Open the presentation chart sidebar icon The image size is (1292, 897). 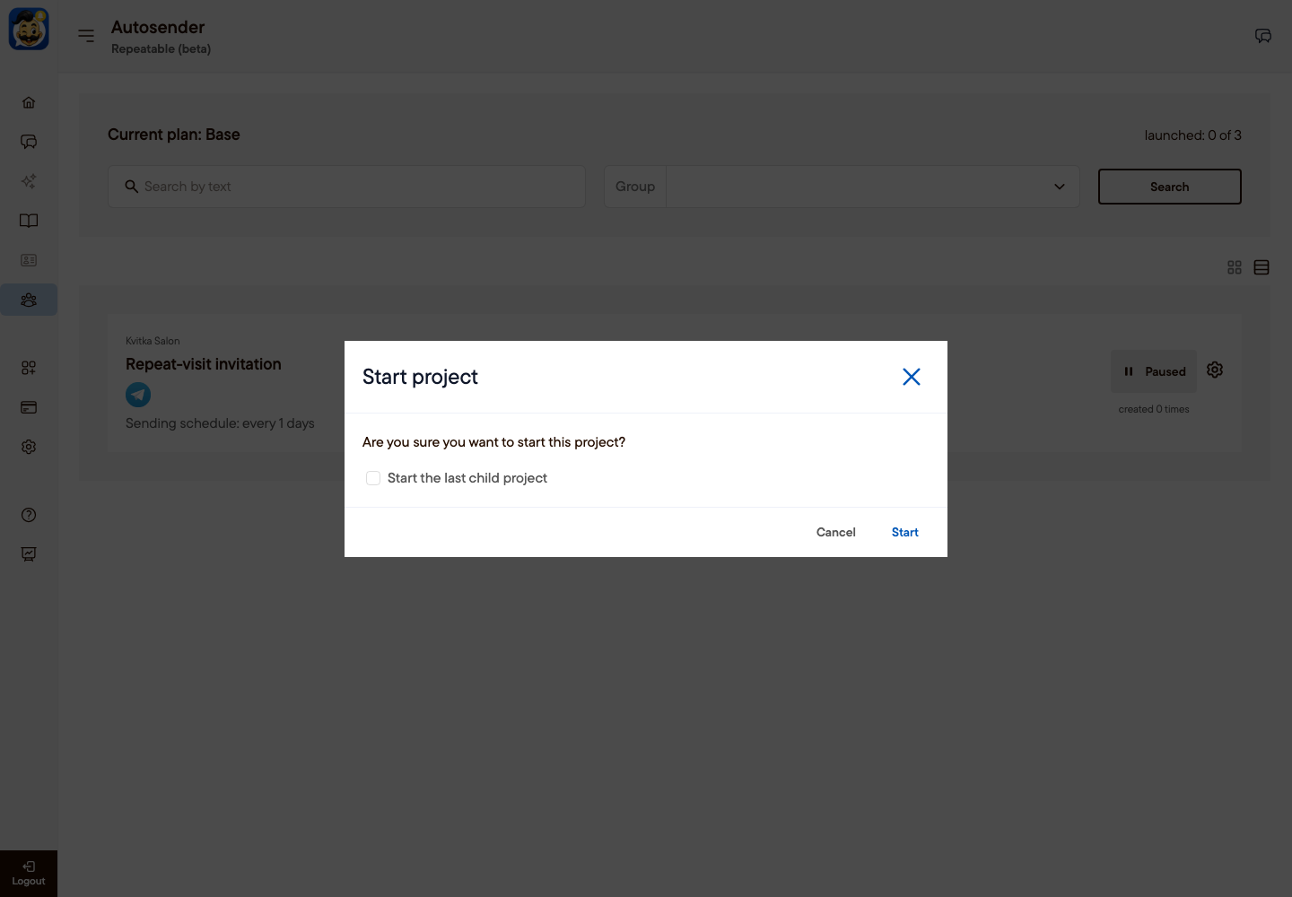click(29, 554)
